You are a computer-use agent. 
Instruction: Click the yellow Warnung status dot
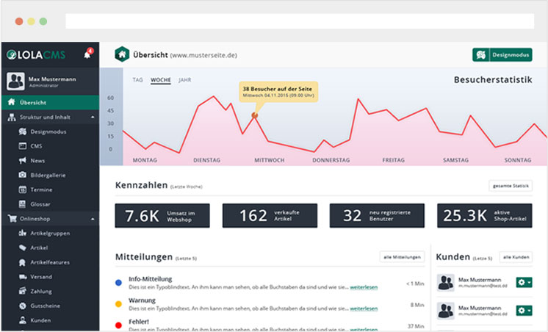pos(118,304)
